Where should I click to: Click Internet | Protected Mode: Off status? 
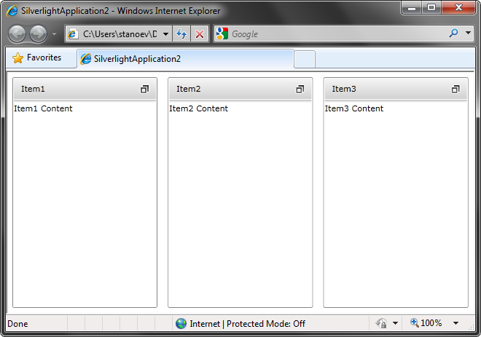pyautogui.click(x=247, y=324)
